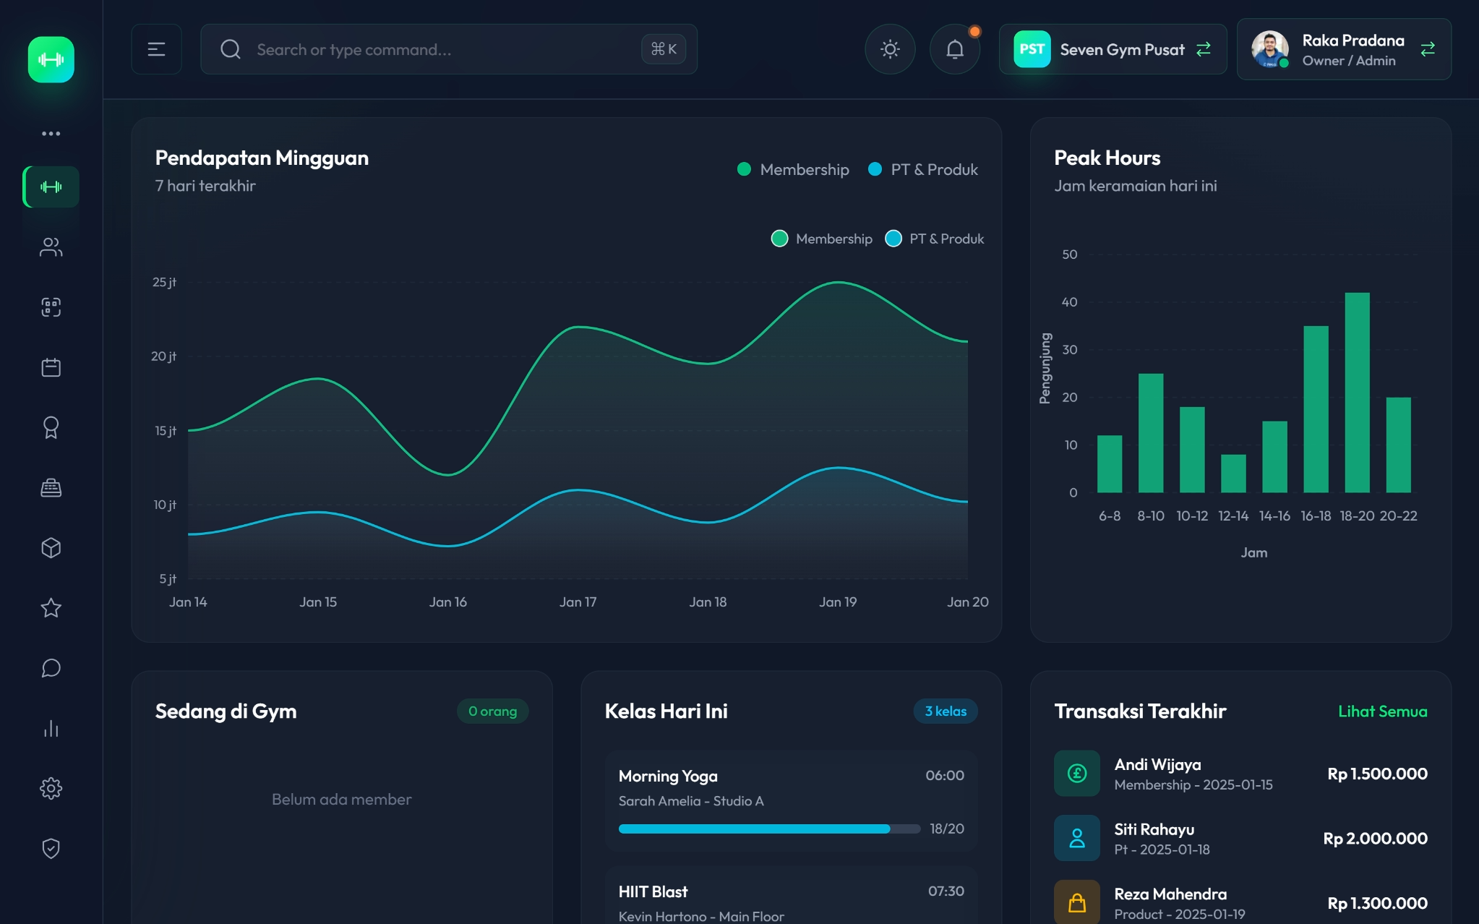Open the star sidebar icon
1479x924 pixels.
click(x=51, y=607)
